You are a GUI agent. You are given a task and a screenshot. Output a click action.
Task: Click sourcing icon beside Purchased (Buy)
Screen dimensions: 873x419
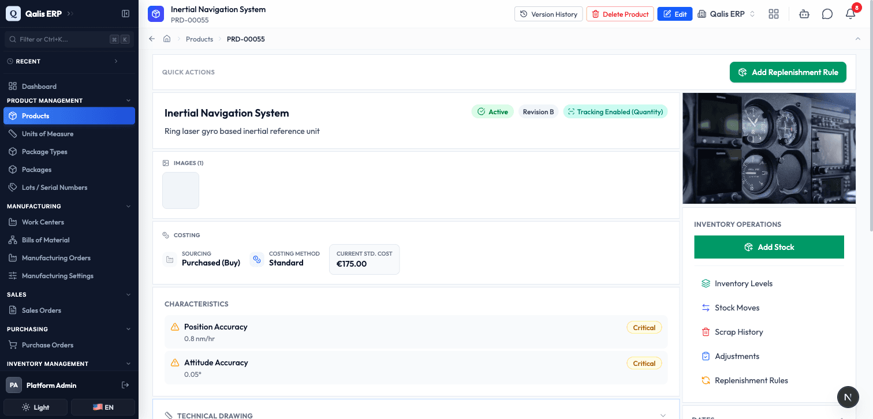click(170, 260)
